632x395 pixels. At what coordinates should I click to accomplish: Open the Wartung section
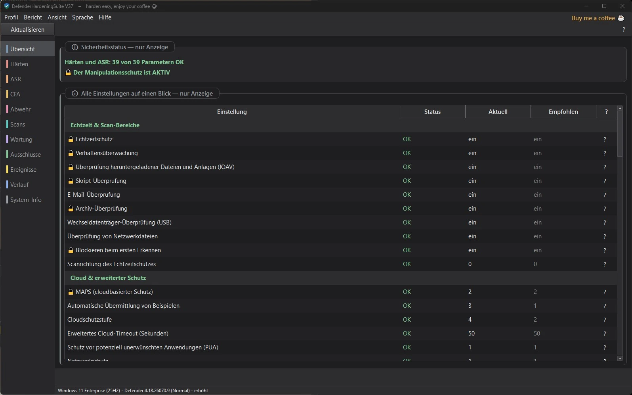27,140
